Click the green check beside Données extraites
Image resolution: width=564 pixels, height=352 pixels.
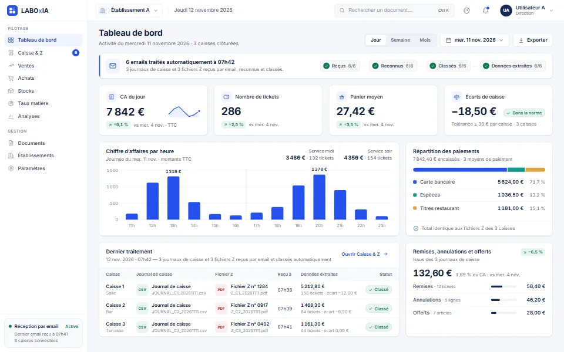[x=486, y=66]
